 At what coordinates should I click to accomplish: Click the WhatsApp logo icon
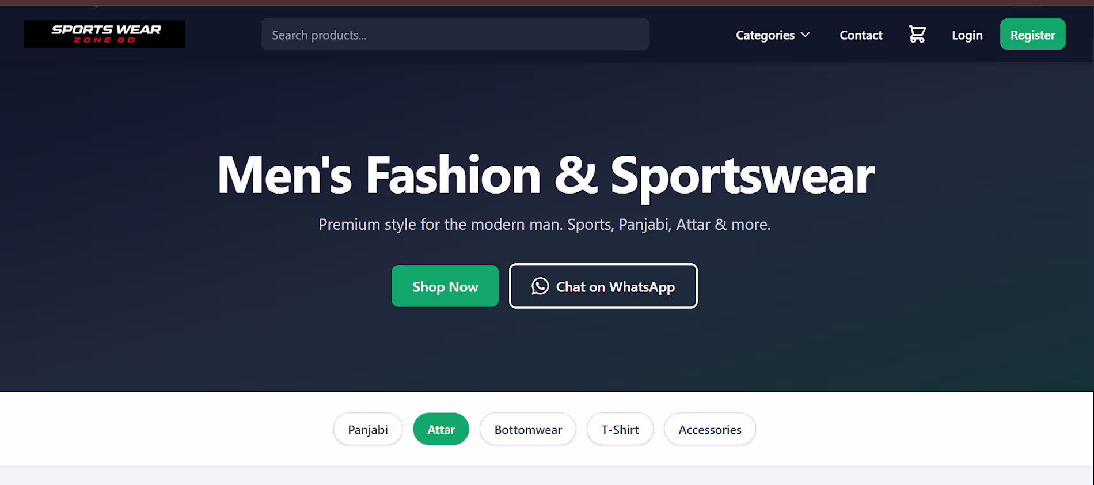pyautogui.click(x=540, y=286)
